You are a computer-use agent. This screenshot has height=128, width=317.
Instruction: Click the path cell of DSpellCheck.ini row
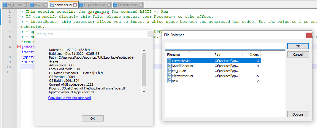[x=227, y=65]
